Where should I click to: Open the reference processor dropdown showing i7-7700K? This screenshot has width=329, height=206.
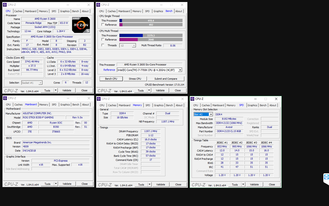(x=180, y=70)
